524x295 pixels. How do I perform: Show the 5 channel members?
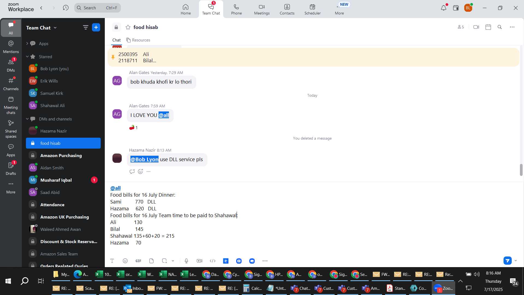coord(461,27)
